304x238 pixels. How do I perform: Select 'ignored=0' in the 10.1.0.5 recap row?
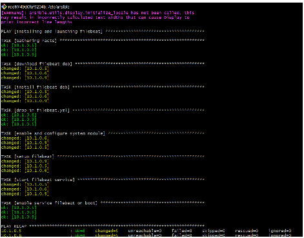[x=279, y=231]
